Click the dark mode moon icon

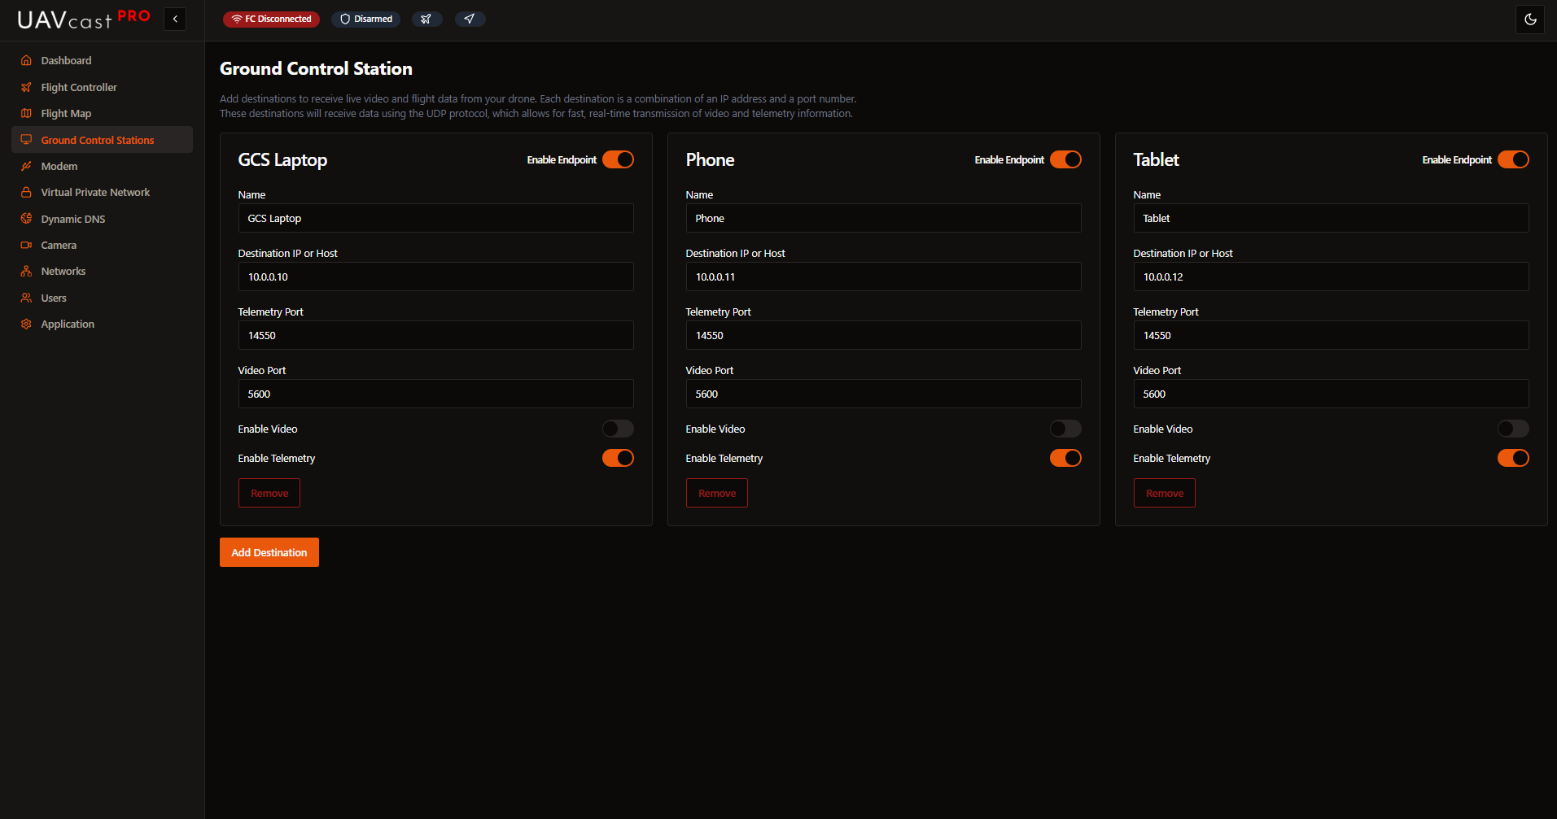pyautogui.click(x=1530, y=20)
